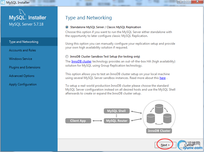Minimize the MySQL Installer window
This screenshot has width=204, height=152.
click(181, 2)
